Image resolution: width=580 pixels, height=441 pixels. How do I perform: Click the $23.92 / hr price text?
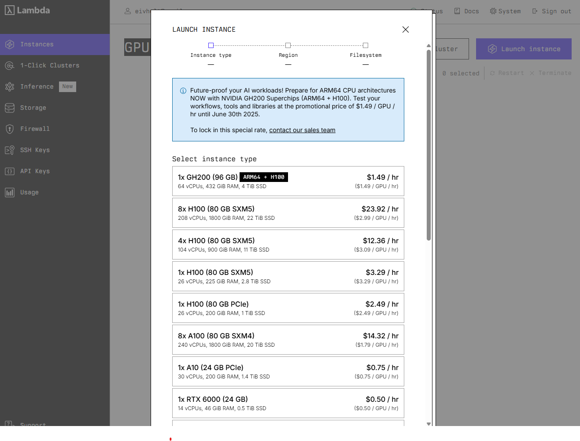click(380, 209)
